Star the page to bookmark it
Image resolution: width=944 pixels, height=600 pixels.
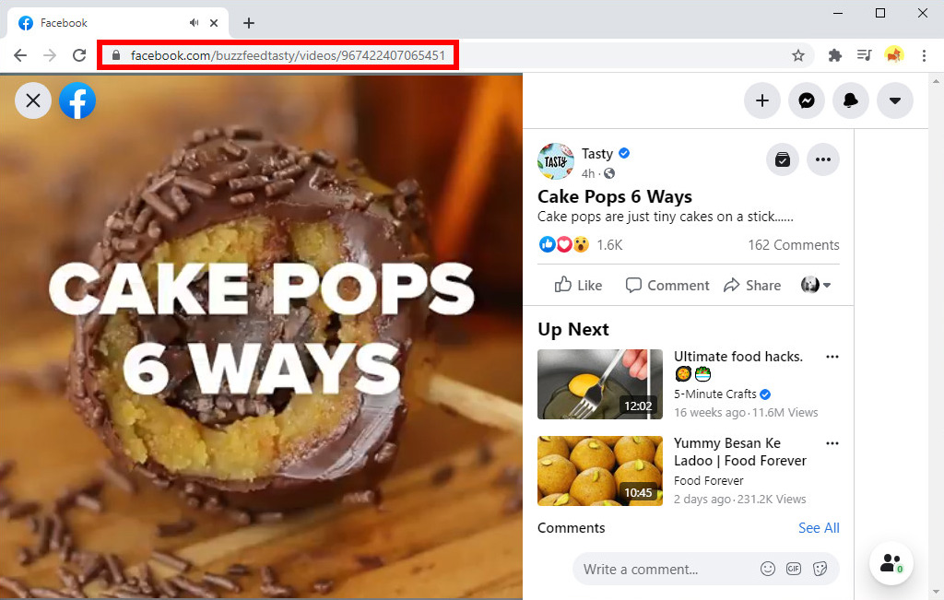(798, 55)
